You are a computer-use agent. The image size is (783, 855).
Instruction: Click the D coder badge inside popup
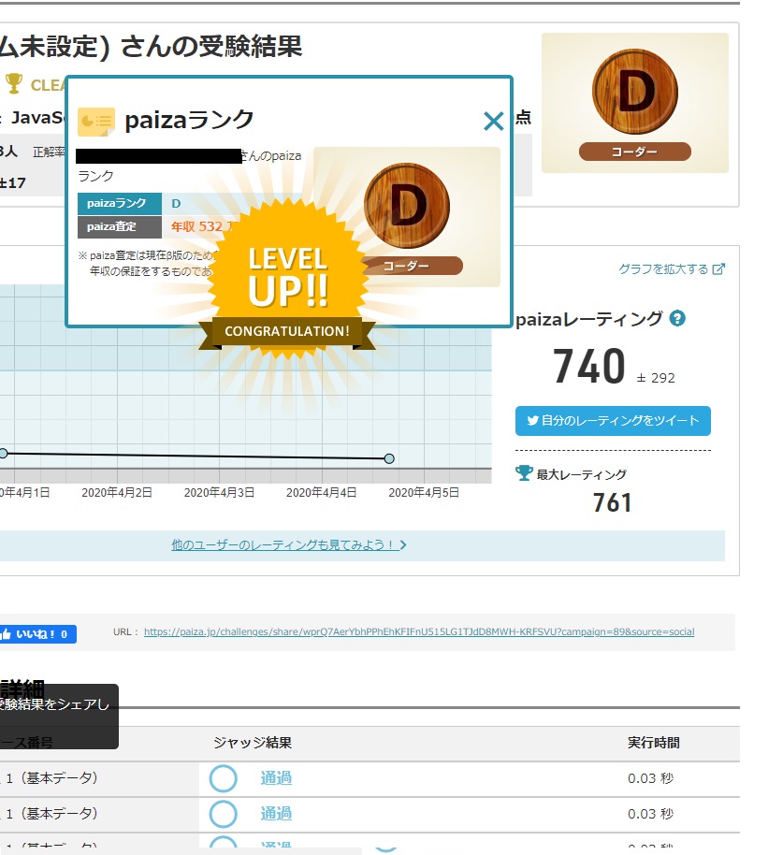pyautogui.click(x=407, y=215)
